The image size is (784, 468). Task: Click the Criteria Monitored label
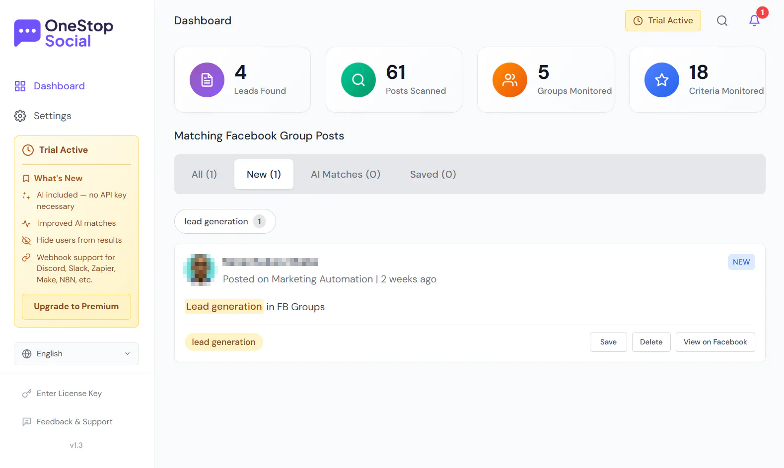(x=726, y=91)
